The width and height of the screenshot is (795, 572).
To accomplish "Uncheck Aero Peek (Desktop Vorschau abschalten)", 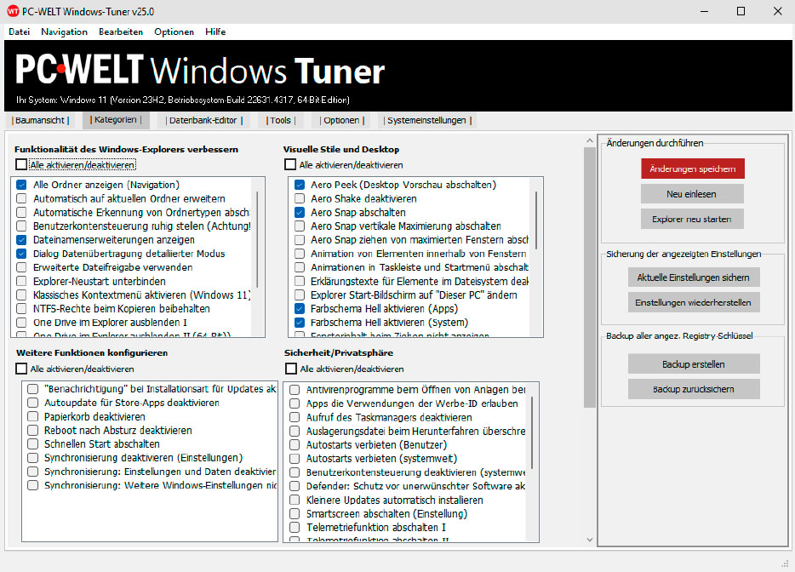I will 300,185.
